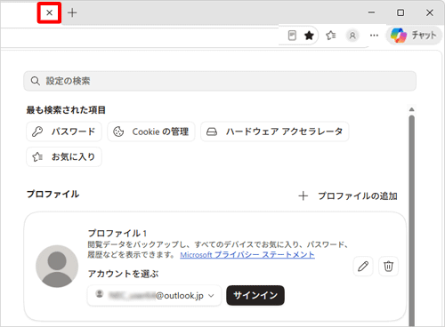Open the Copilot チャット button
Screen dimensions: 445x327
[x=414, y=36]
